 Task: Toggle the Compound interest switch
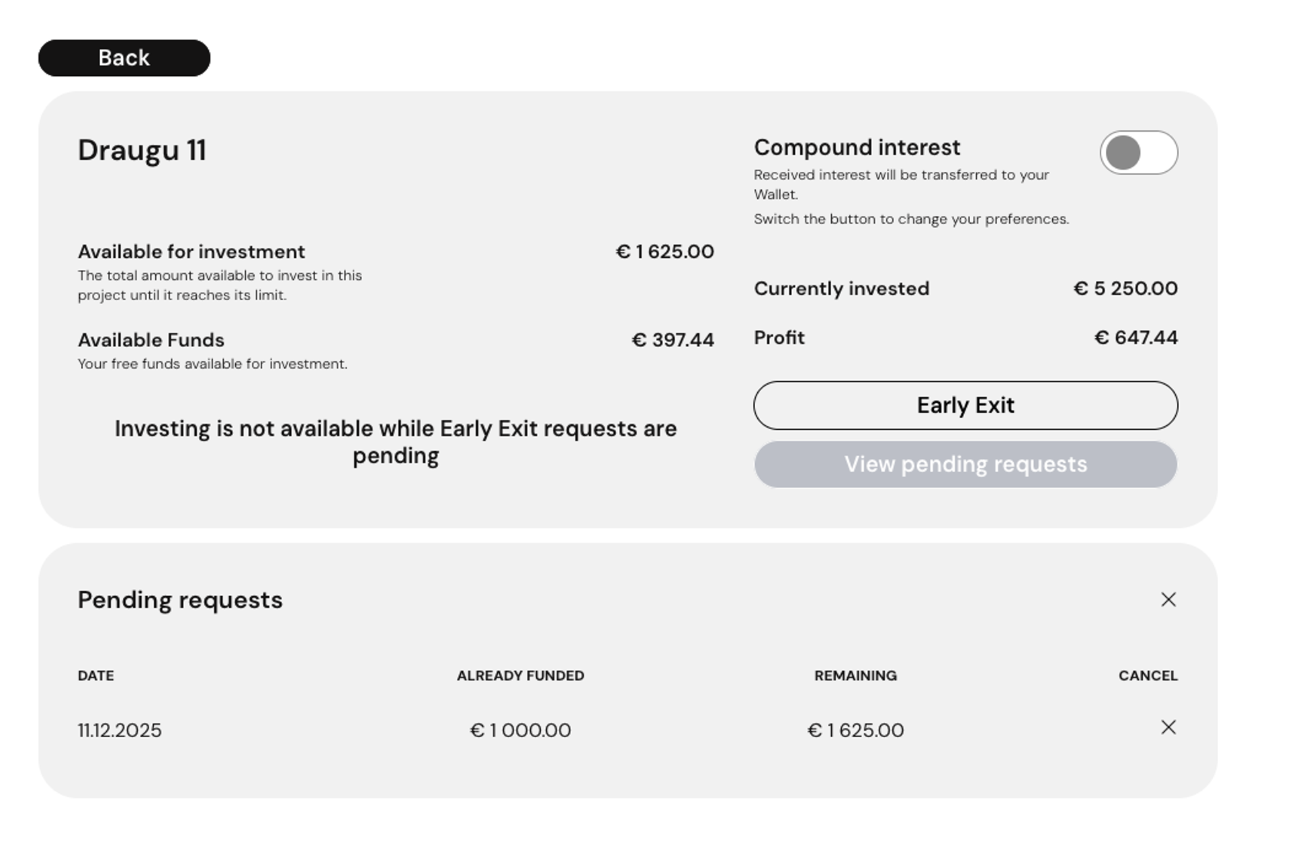(1138, 153)
